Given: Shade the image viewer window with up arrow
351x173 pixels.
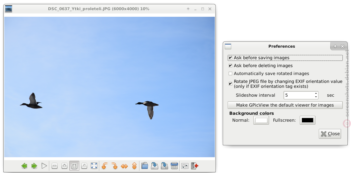Looking at the screenshot, I should click(188, 9).
